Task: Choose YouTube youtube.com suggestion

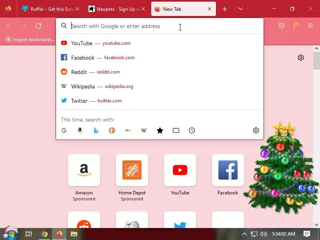Action: click(160, 43)
